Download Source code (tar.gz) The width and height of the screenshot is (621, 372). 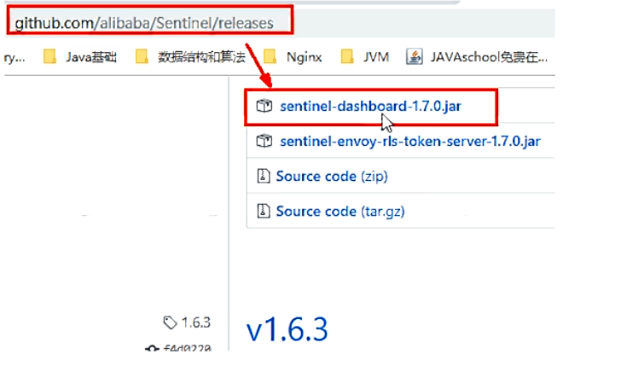(x=340, y=211)
